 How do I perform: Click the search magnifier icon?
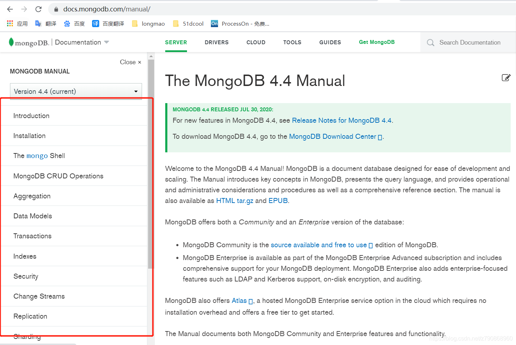tap(431, 42)
